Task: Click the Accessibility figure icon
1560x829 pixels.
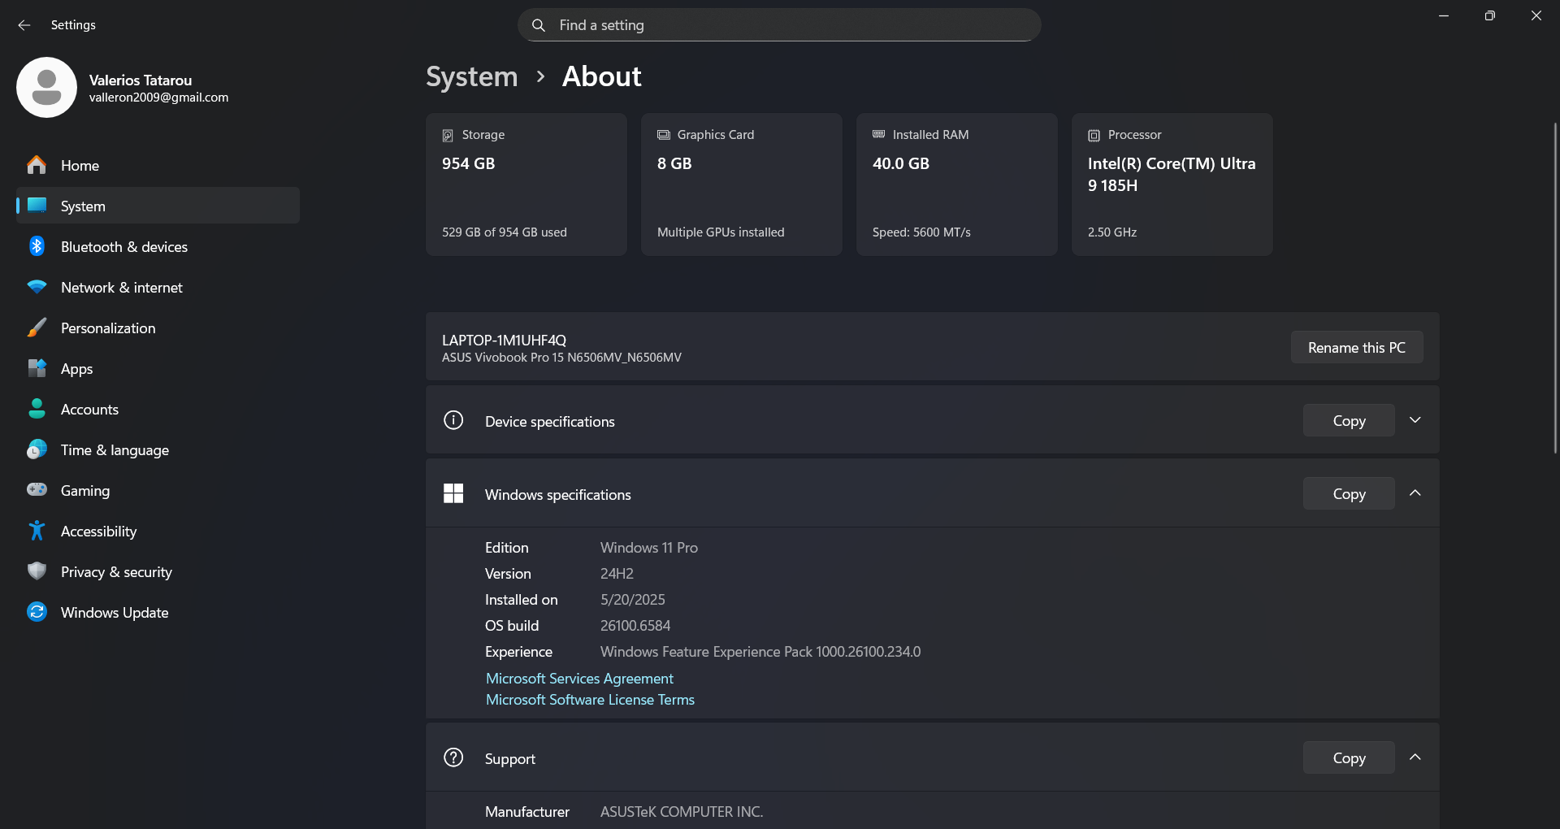Action: [37, 531]
